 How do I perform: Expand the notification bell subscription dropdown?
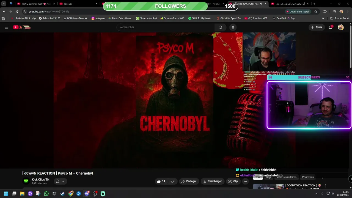(x=63, y=181)
